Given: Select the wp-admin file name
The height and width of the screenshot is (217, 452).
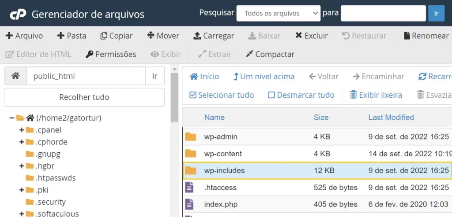Looking at the screenshot, I should click(x=221, y=137).
